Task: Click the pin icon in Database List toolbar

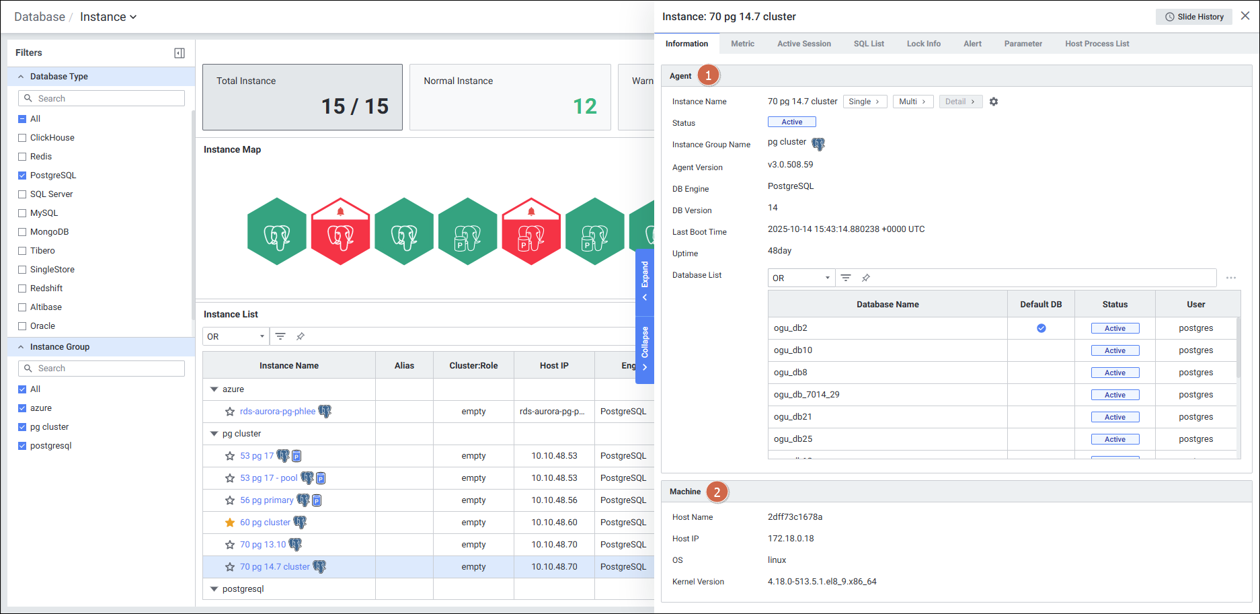Action: pyautogui.click(x=866, y=278)
